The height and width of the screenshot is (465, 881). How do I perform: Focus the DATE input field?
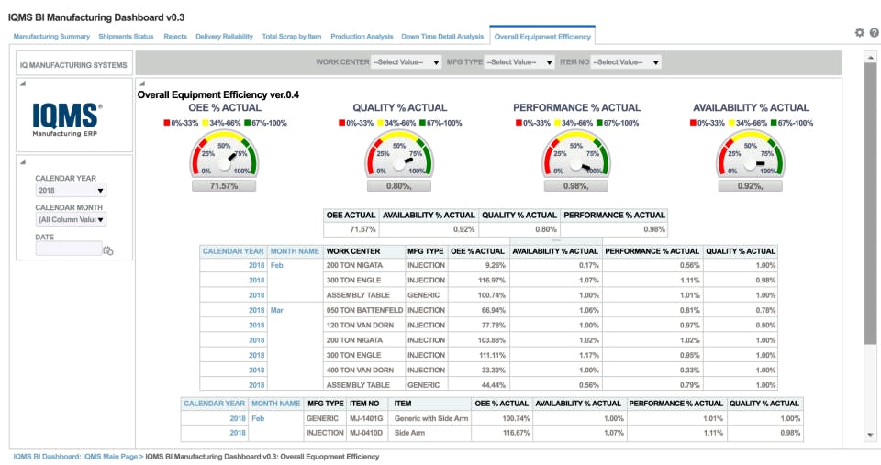pos(69,249)
